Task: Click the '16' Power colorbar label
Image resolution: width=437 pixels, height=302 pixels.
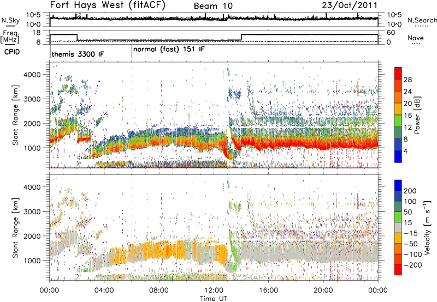Action: click(408, 116)
